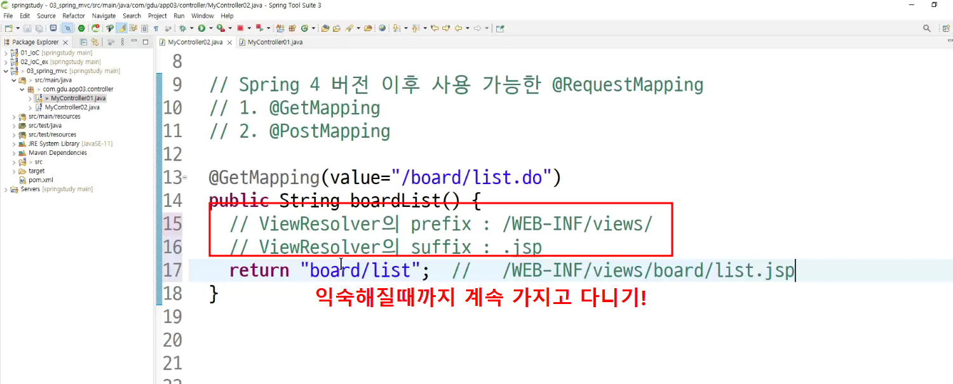Image resolution: width=953 pixels, height=384 pixels.
Task: Click the Back navigation arrow icon
Action: [x=458, y=28]
